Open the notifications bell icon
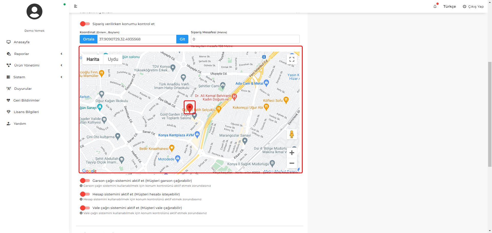 [x=435, y=6]
